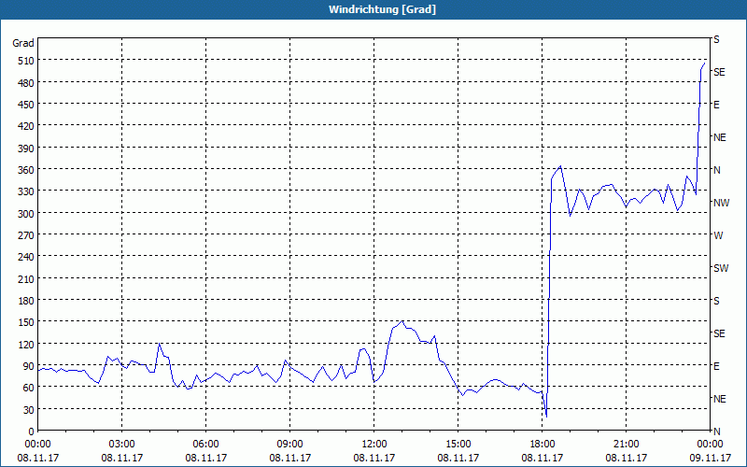The height and width of the screenshot is (467, 747).
Task: Click the 08.11.17 date under 15:00
Action: click(458, 459)
